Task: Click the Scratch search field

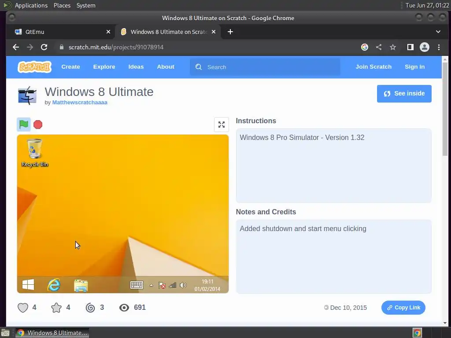Action: [265, 67]
